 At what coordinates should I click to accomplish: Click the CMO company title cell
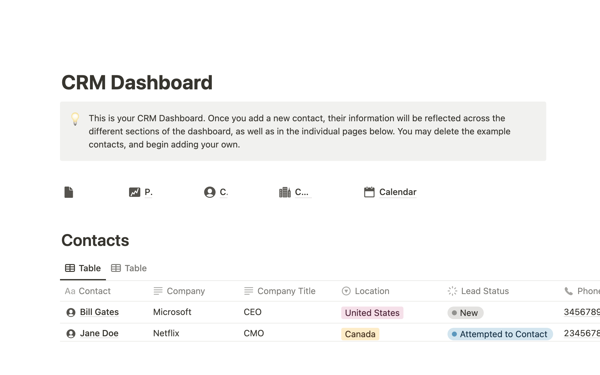coord(254,333)
